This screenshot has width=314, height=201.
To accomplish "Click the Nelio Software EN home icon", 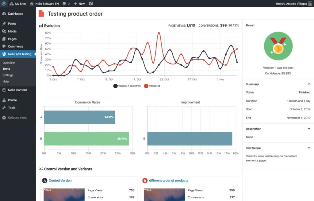I will coord(32,4).
